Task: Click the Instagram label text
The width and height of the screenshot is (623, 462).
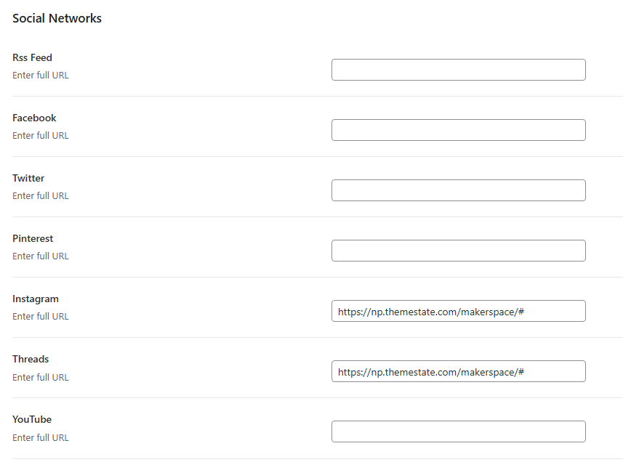Action: (x=36, y=299)
